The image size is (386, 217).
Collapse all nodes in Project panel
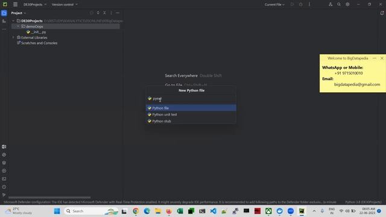[104, 13]
